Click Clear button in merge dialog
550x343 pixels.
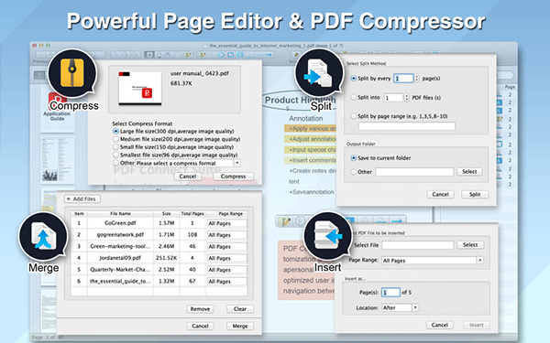point(240,309)
